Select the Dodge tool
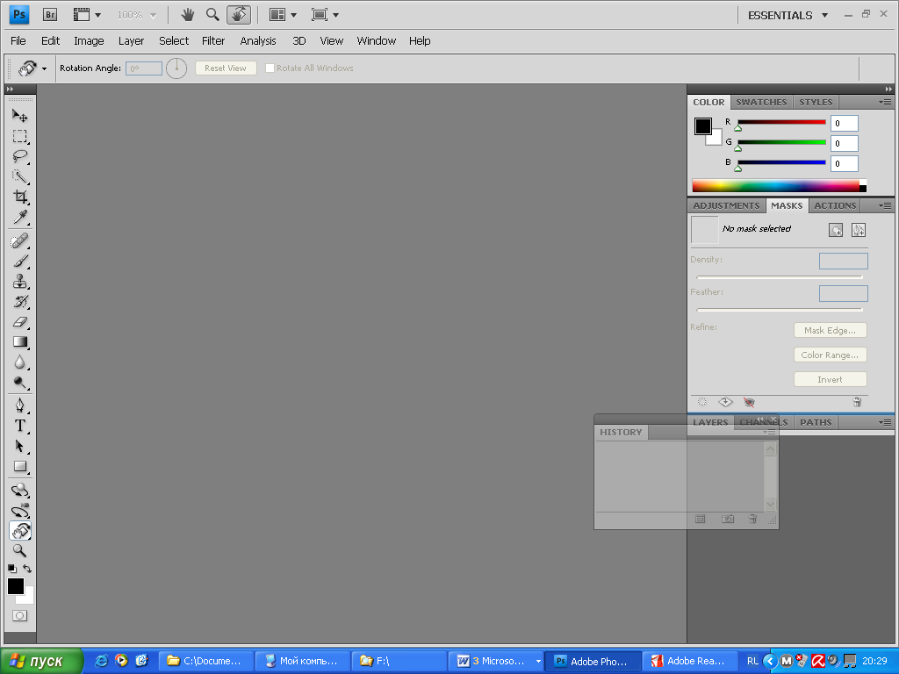899x674 pixels. point(20,382)
